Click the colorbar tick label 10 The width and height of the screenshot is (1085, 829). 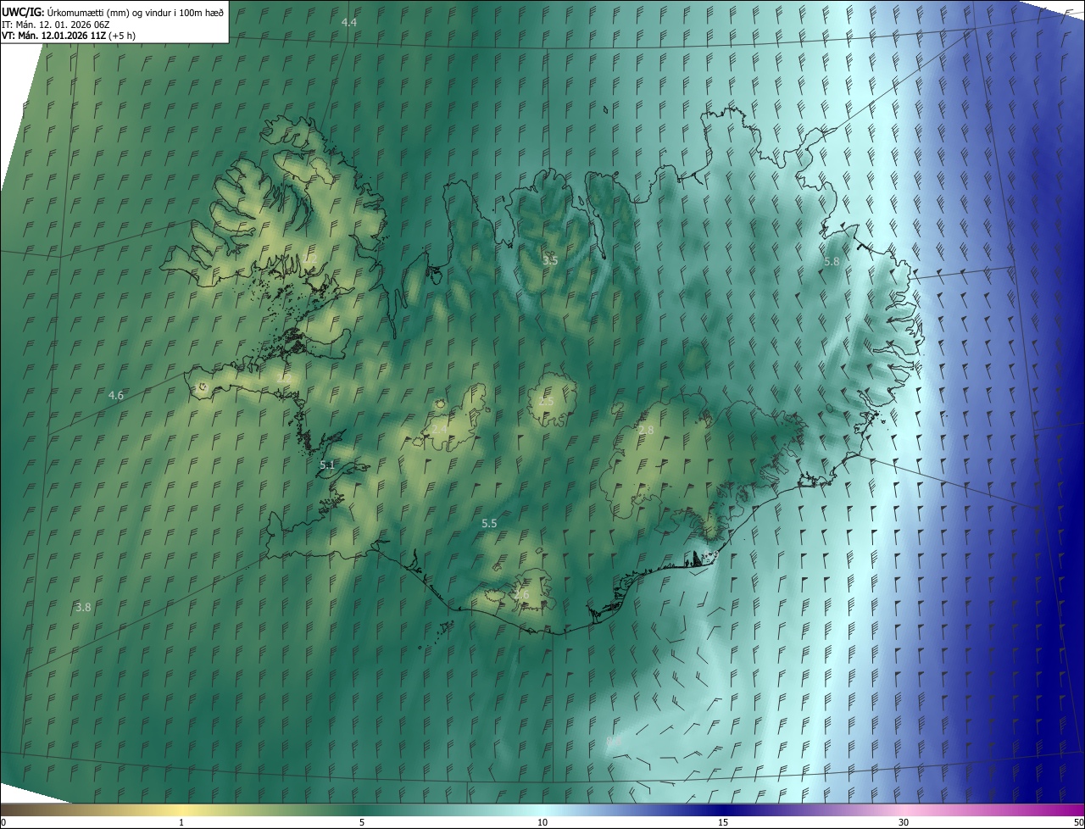point(542,822)
